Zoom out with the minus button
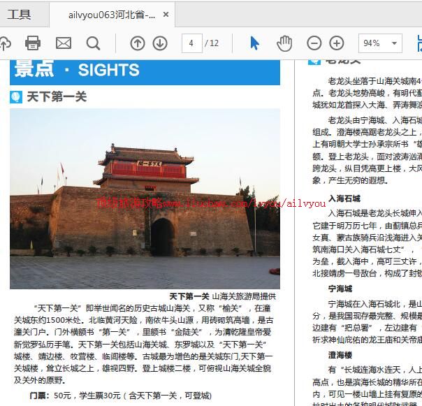The height and width of the screenshot is (406, 422). tap(316, 43)
